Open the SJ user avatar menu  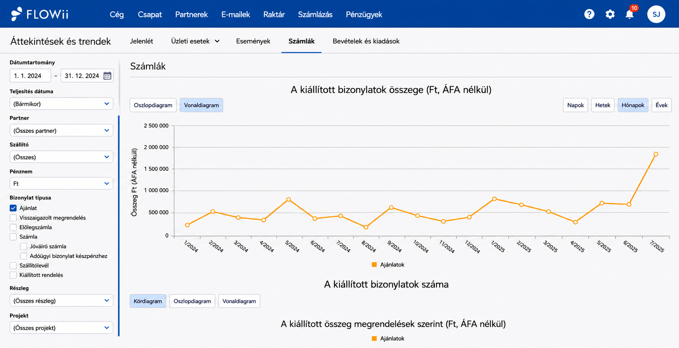tap(656, 14)
